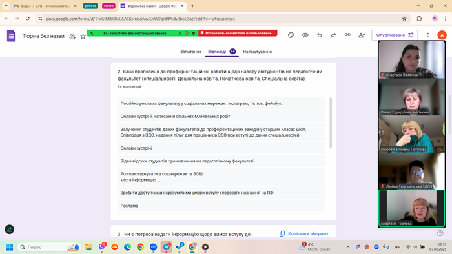Select Олена Едуардівна Анісімова video thumbnail
This screenshot has width=452, height=254.
(x=412, y=97)
